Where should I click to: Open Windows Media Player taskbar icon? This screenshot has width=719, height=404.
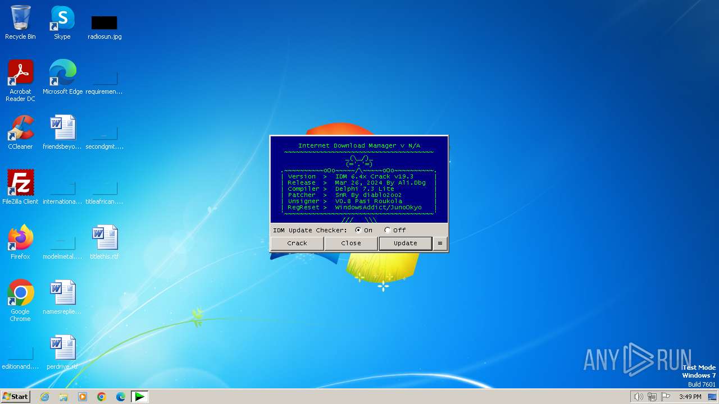pos(83,397)
